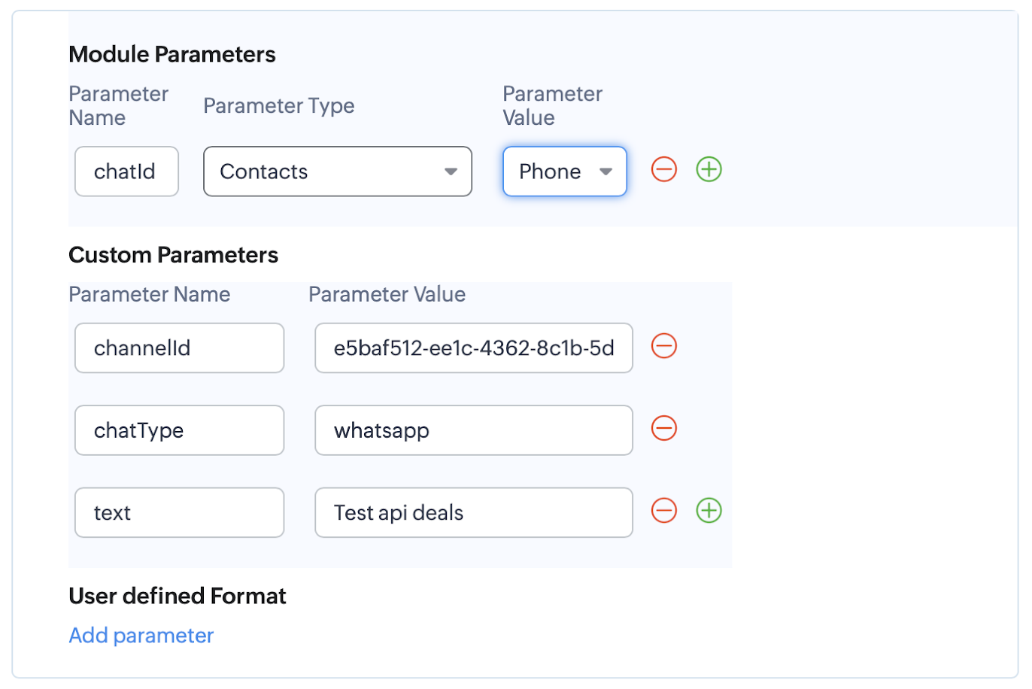This screenshot has width=1032, height=689.
Task: Delete the channelId custom parameter
Action: point(663,347)
